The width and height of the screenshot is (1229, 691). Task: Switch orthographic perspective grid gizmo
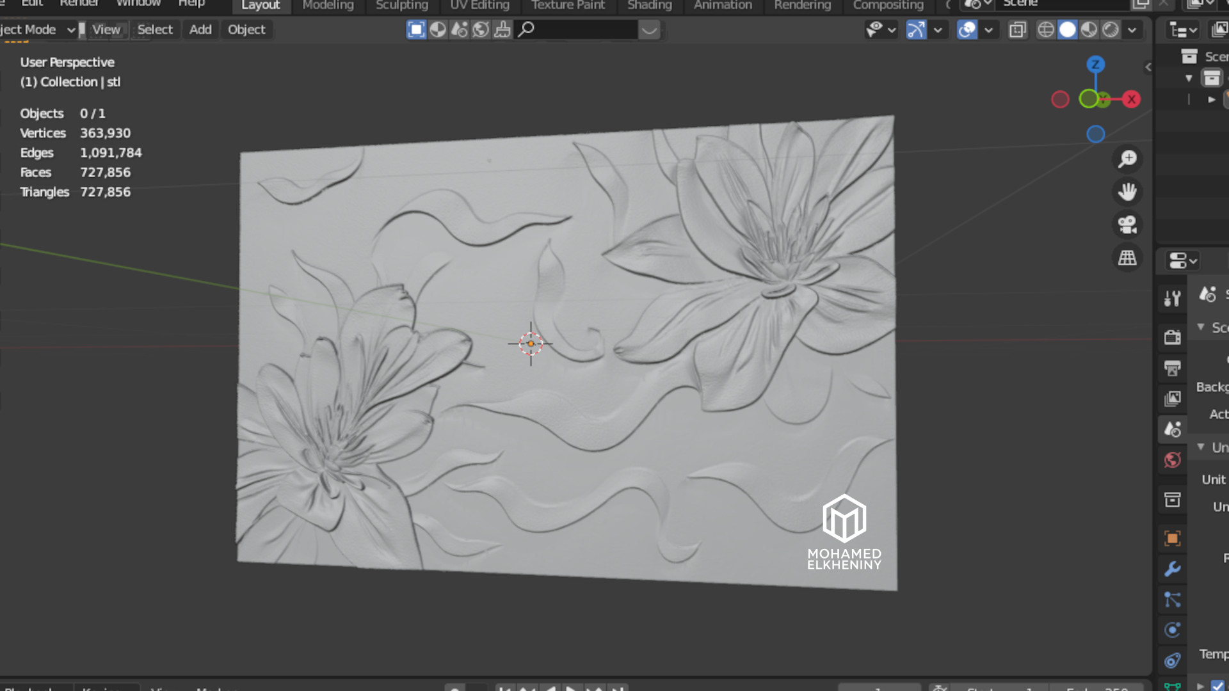point(1127,258)
